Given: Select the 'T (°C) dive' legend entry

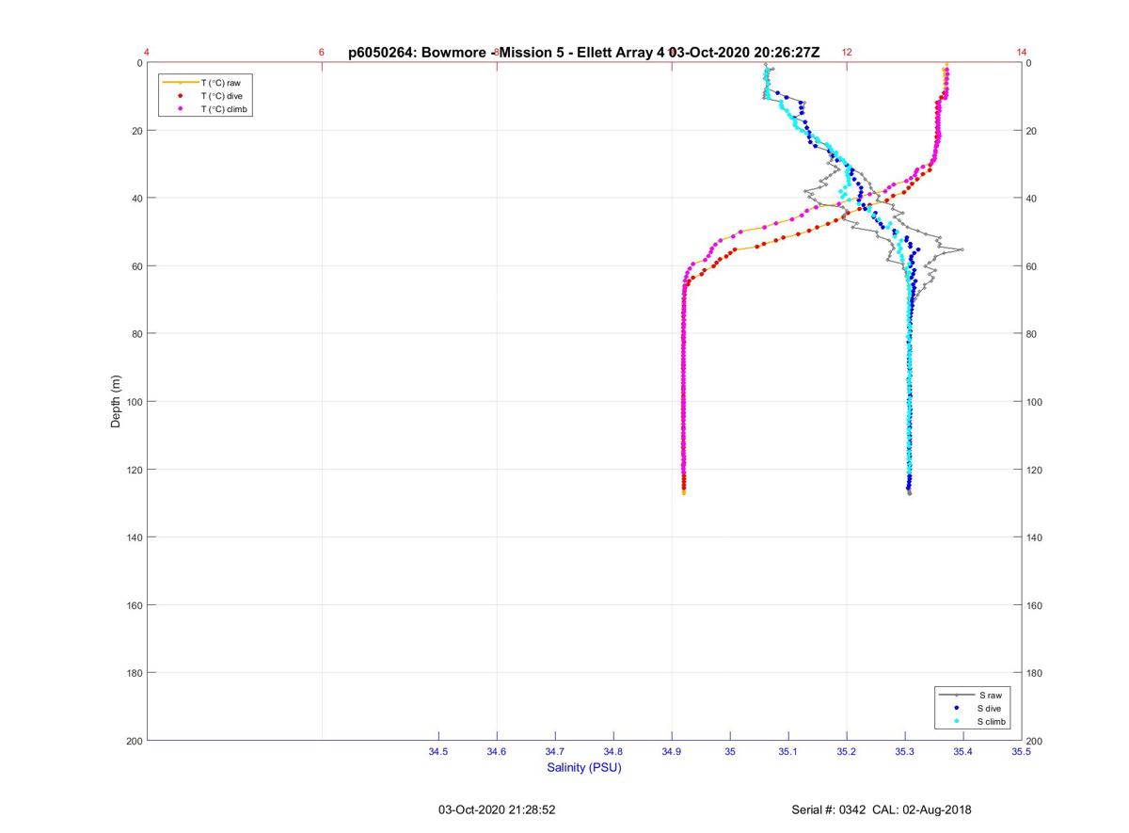Looking at the screenshot, I should tap(222, 96).
